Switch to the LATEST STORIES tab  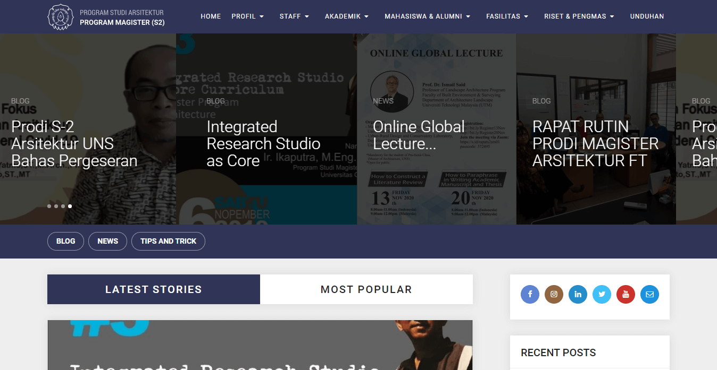[154, 289]
